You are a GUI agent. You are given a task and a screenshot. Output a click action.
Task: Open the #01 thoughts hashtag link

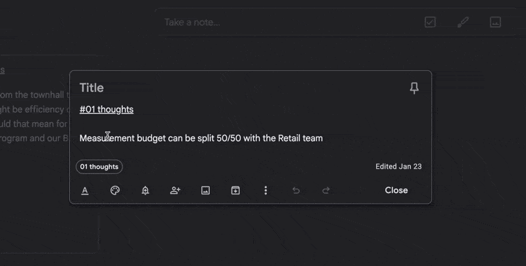click(x=107, y=110)
